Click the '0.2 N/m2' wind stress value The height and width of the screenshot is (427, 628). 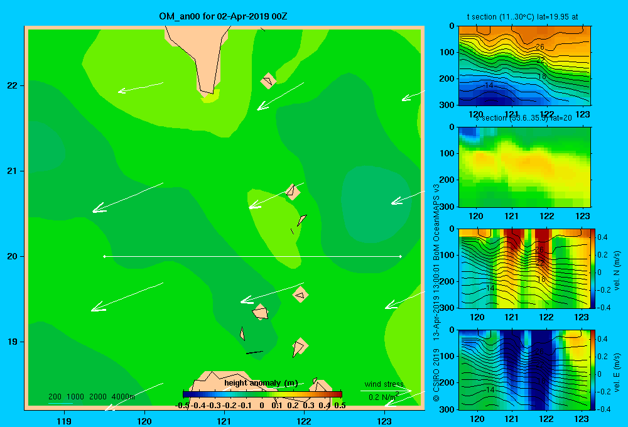point(383,397)
